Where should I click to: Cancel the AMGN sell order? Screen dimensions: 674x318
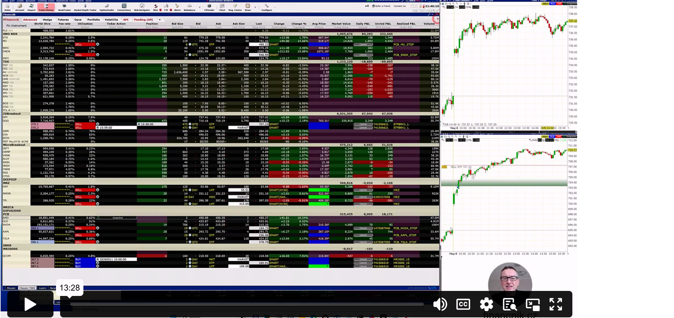pos(363,197)
